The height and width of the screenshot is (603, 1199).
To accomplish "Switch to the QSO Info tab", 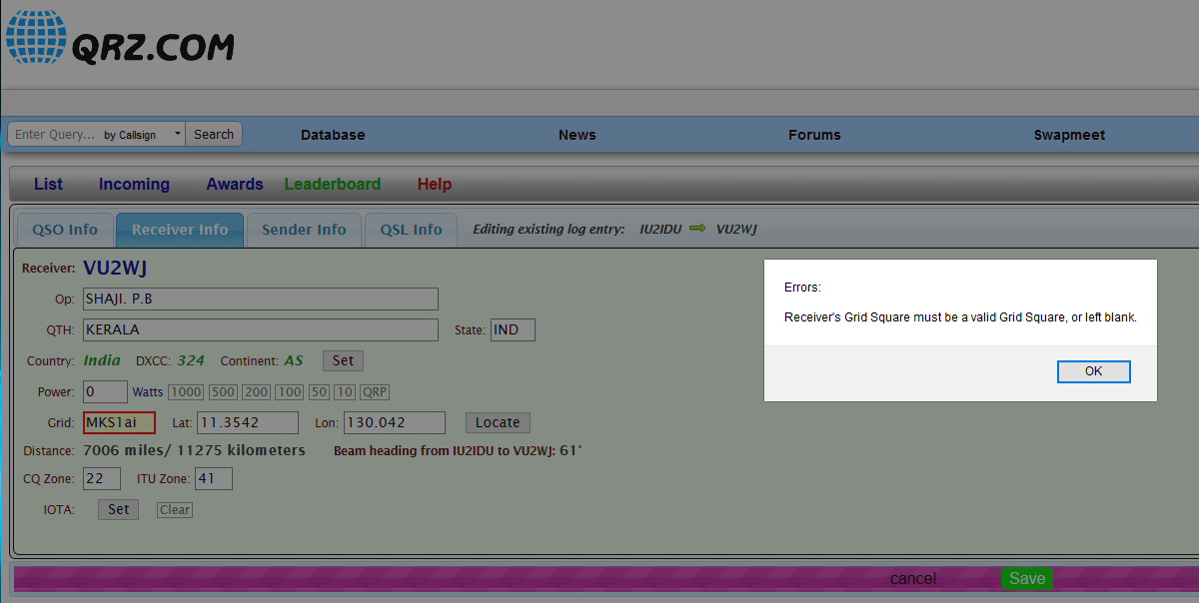I will tap(65, 230).
